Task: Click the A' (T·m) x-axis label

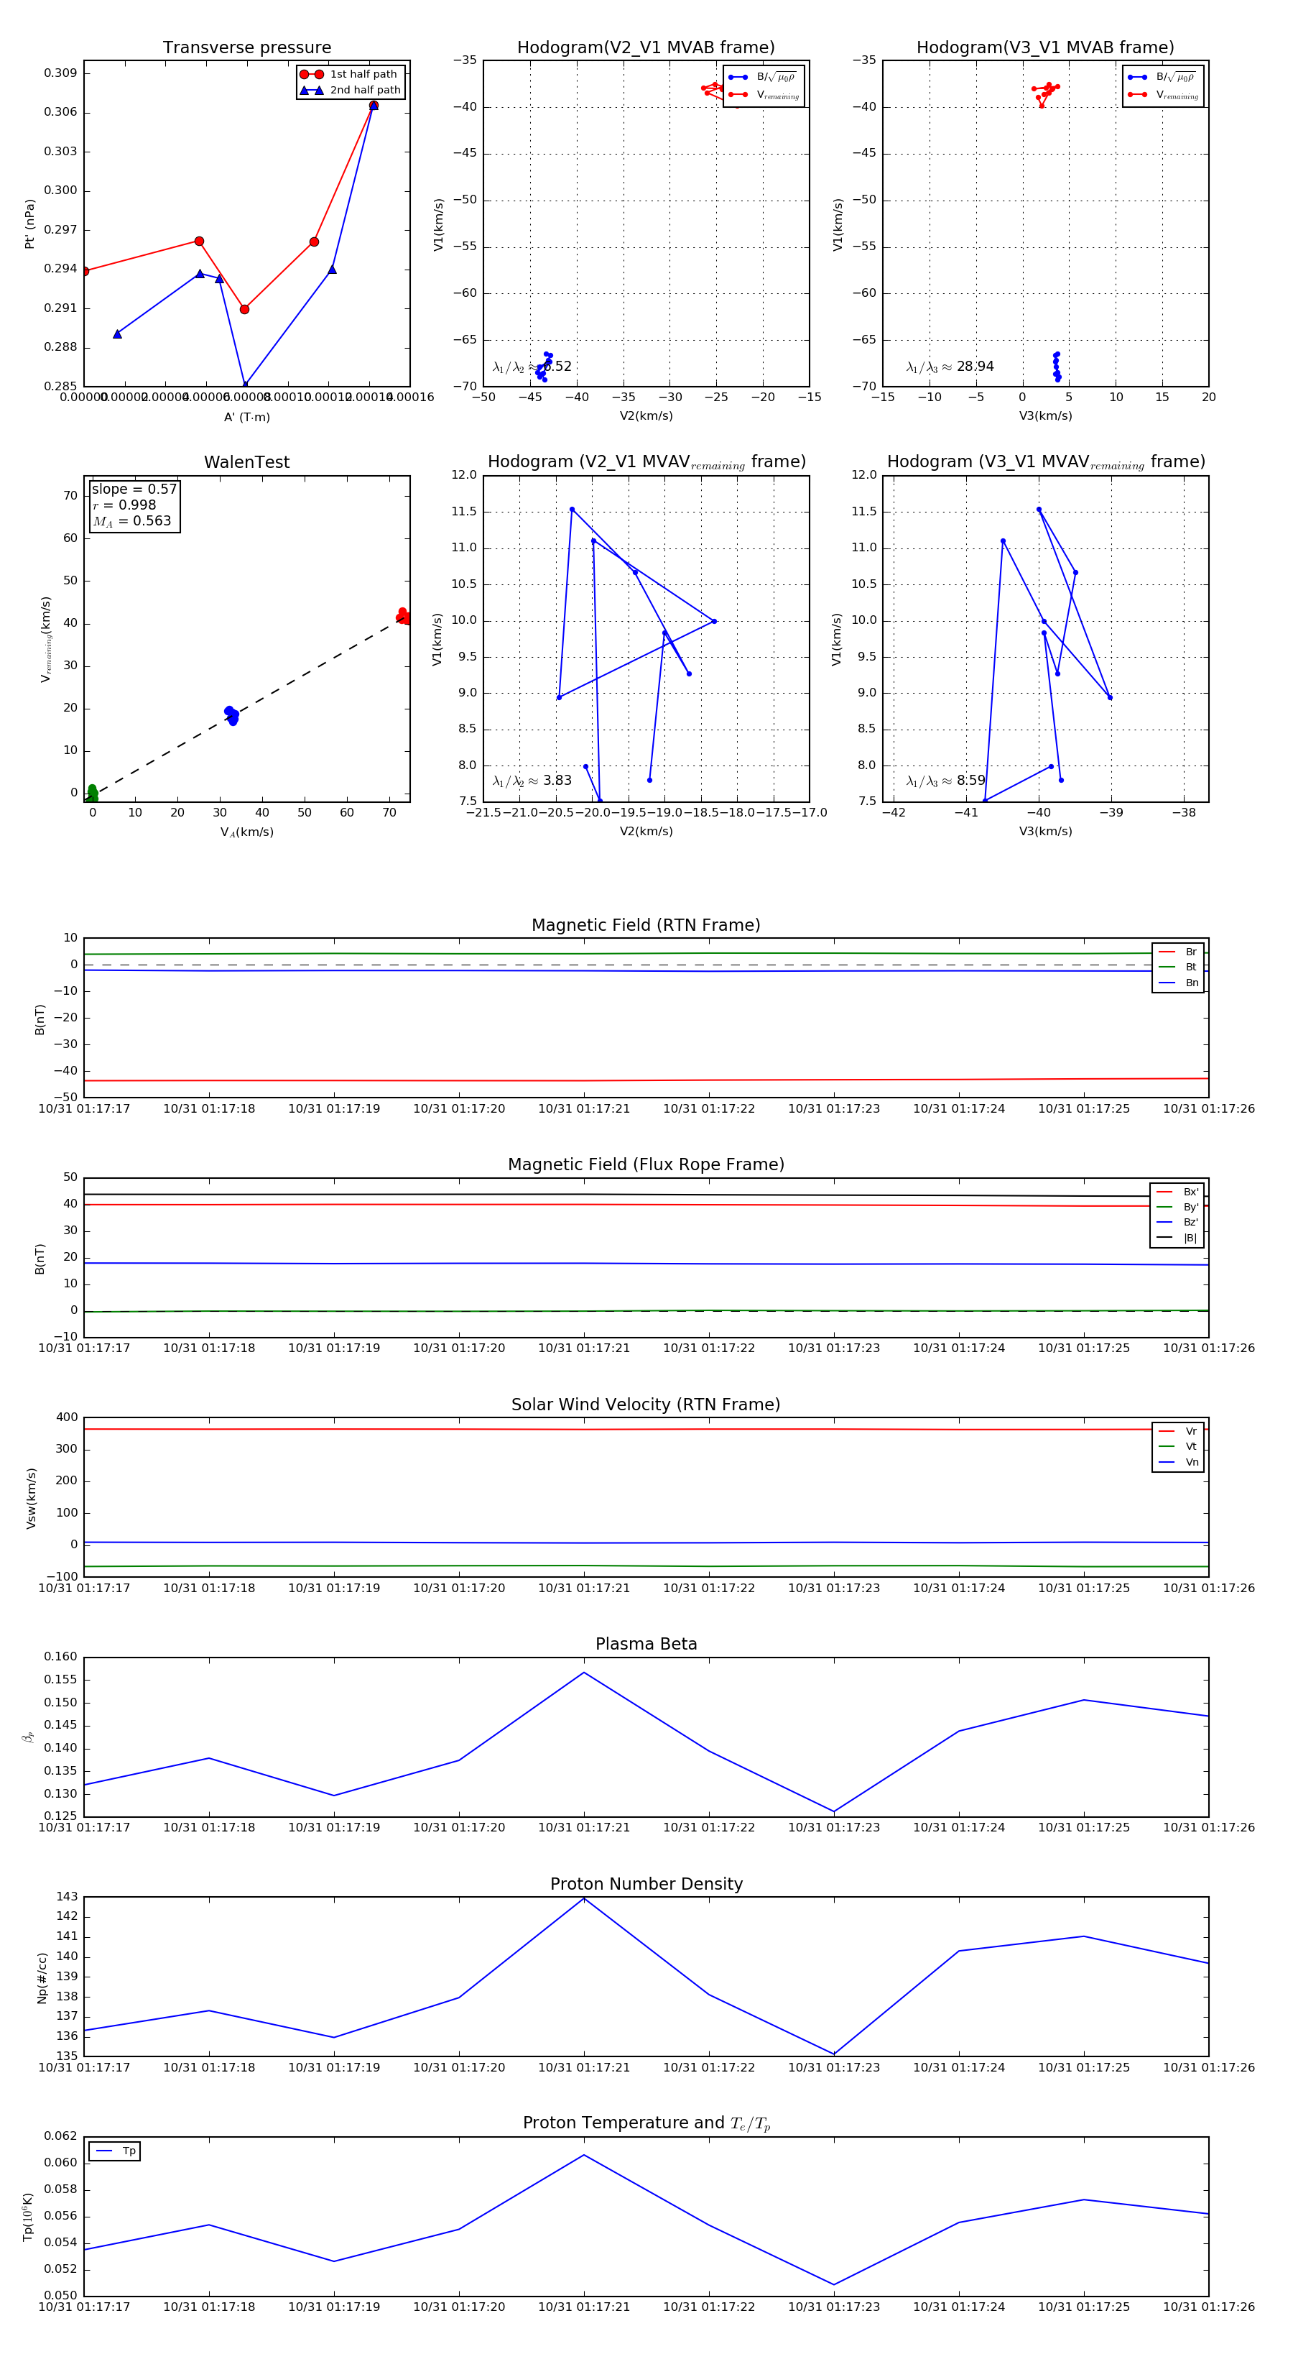Action: pyautogui.click(x=246, y=417)
